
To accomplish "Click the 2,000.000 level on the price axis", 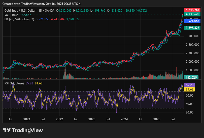I will point(192,62).
